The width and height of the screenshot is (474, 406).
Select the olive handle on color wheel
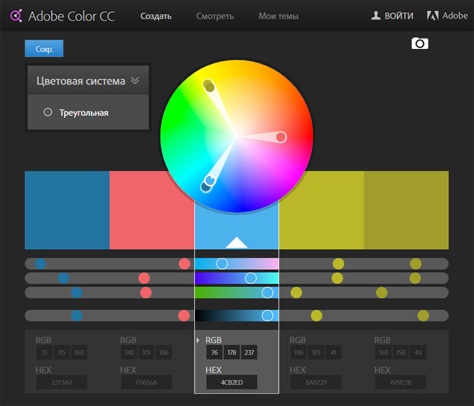[210, 88]
